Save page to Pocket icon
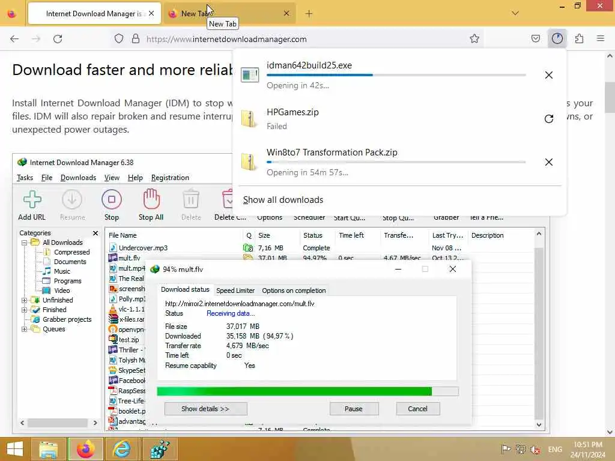The height and width of the screenshot is (461, 615). [535, 38]
